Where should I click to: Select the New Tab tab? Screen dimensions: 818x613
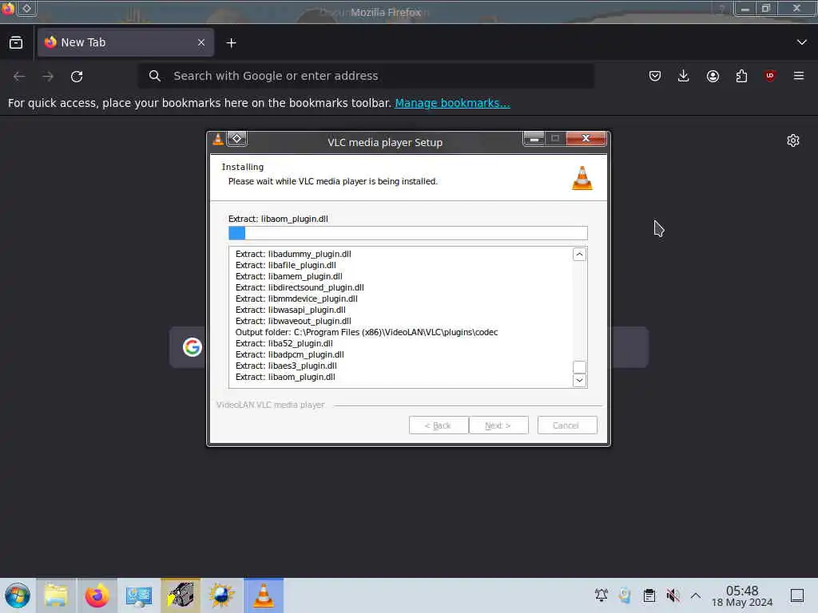click(125, 43)
